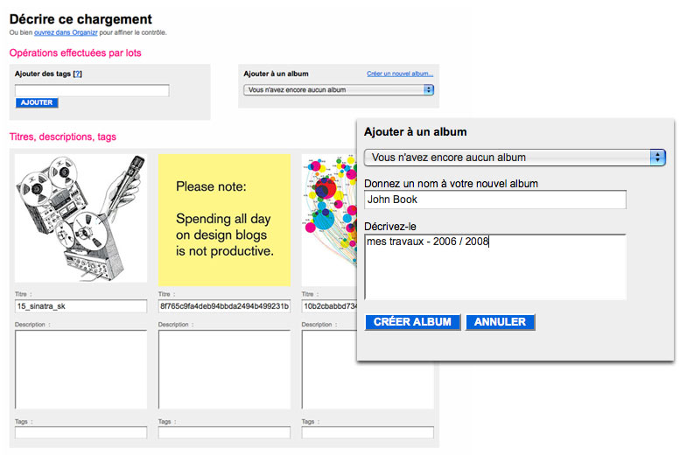Click the AJOUTER tags button
This screenshot has width=687, height=470.
[37, 102]
